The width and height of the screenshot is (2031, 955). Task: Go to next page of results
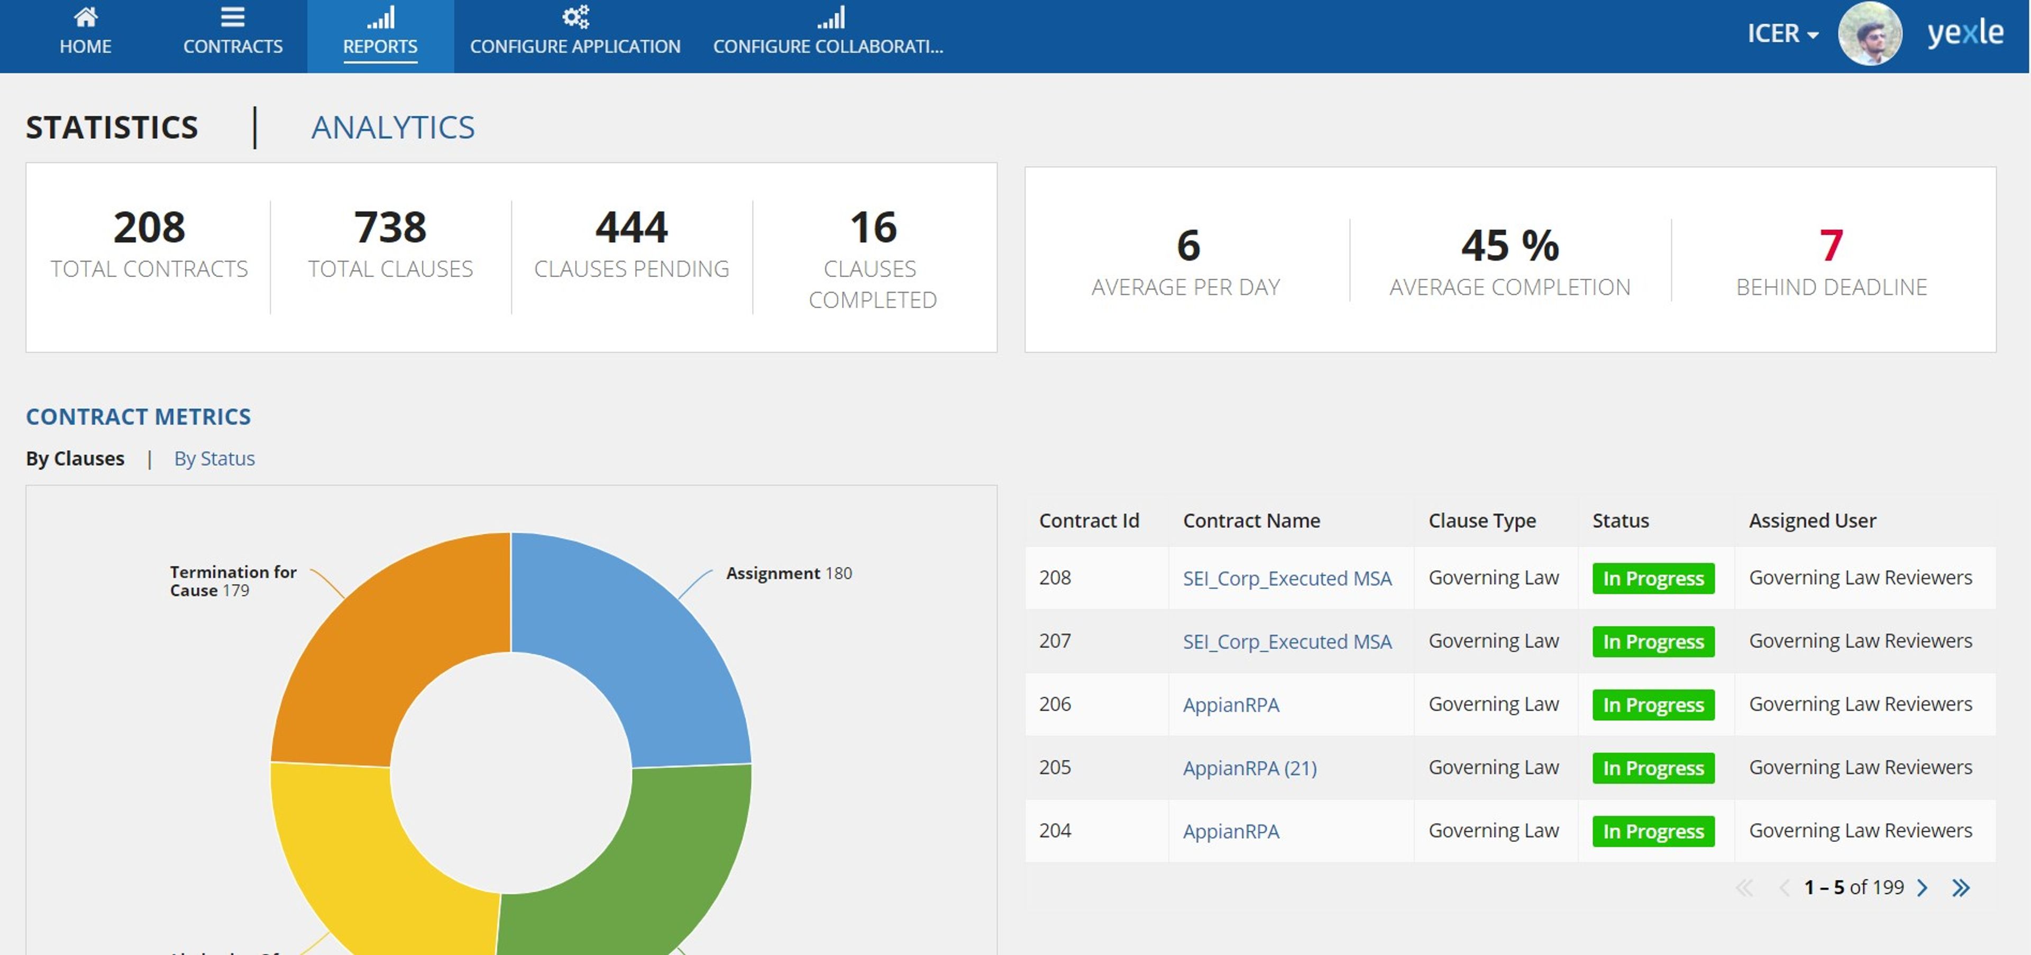[x=1922, y=888]
